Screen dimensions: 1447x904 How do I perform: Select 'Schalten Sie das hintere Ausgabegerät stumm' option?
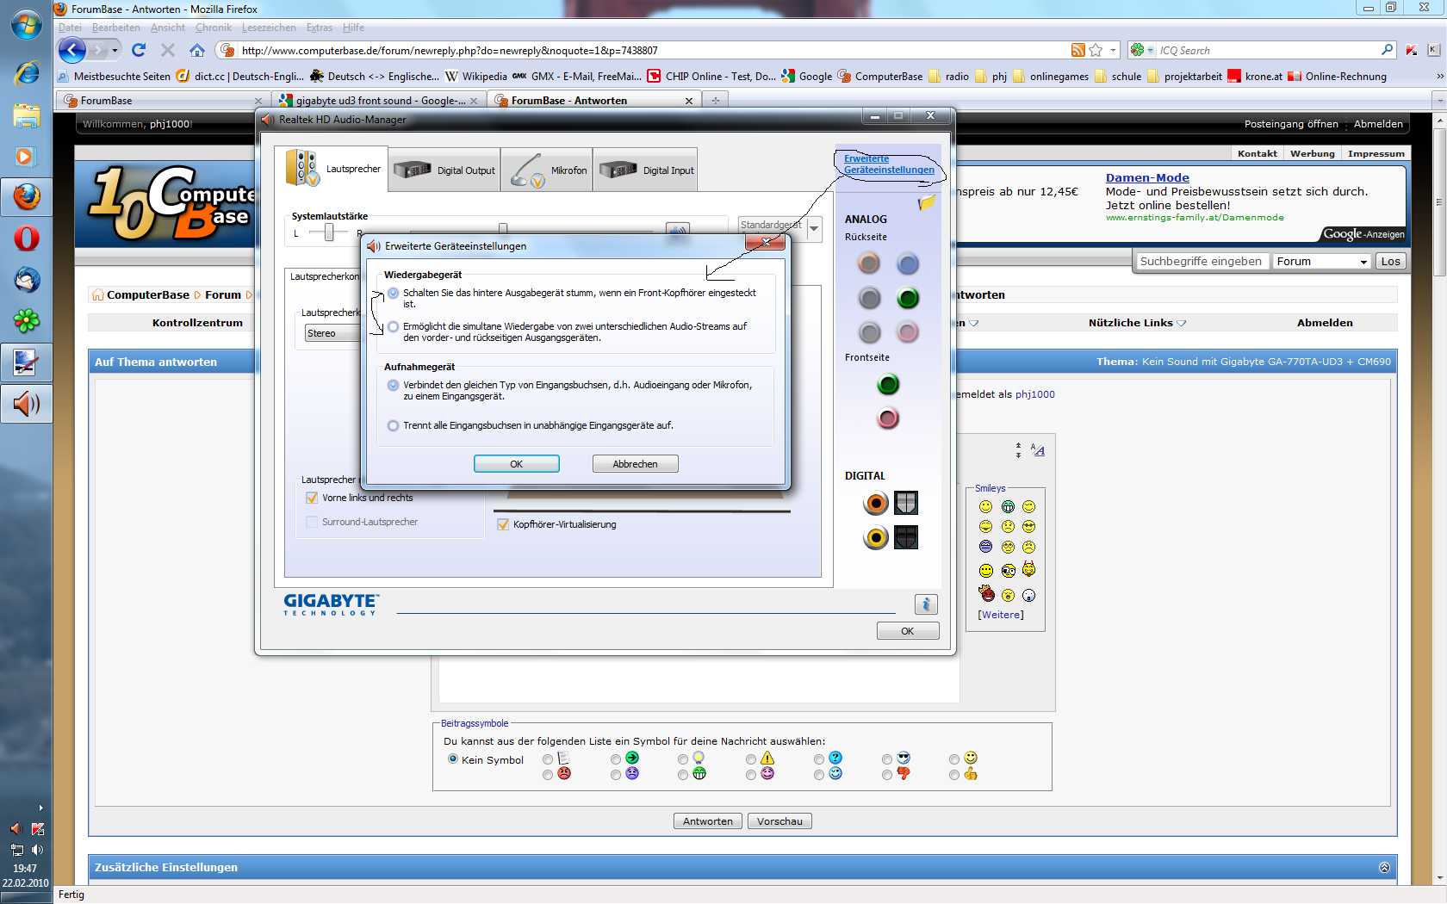click(x=394, y=294)
